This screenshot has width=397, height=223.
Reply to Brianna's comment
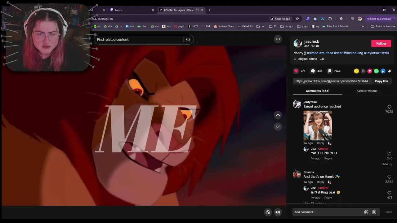click(321, 182)
